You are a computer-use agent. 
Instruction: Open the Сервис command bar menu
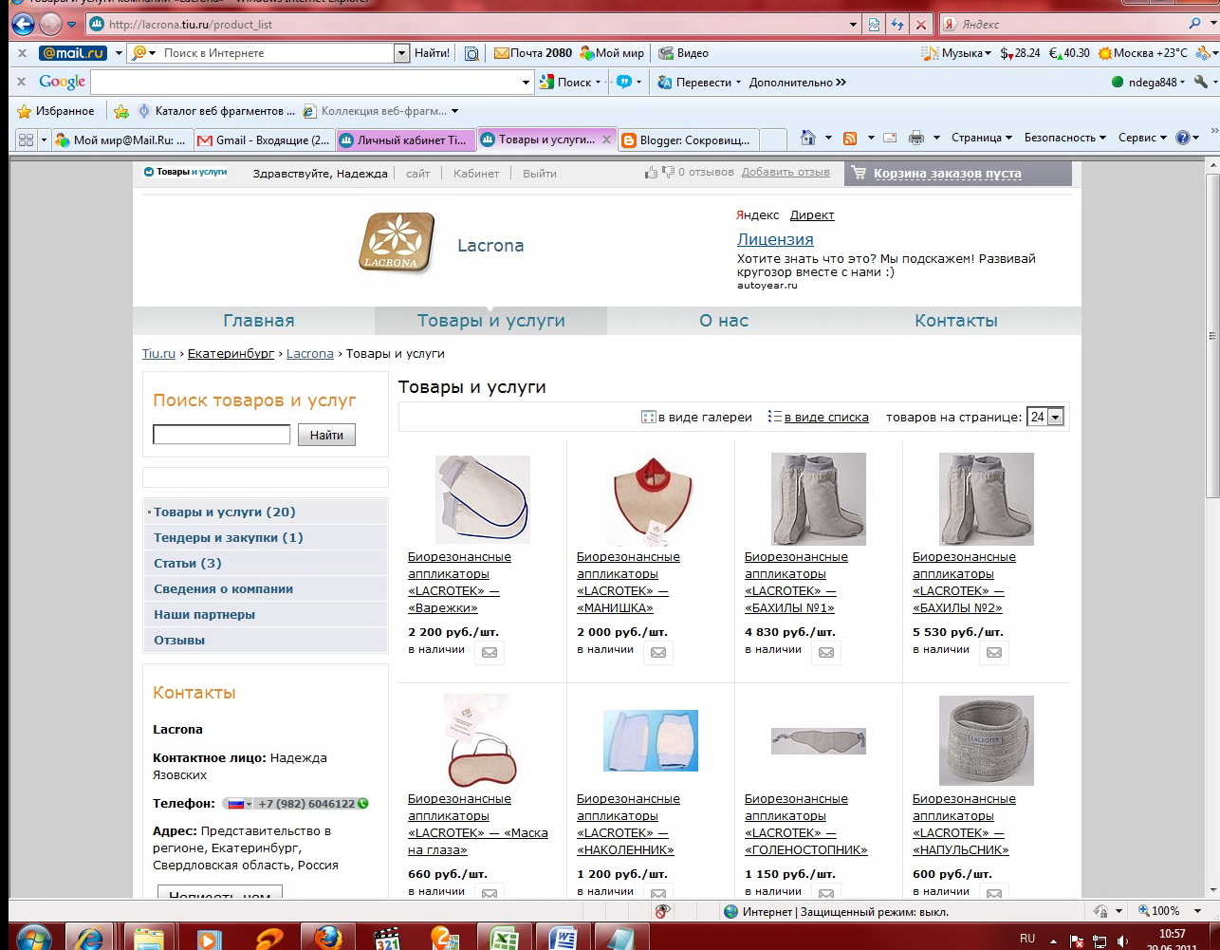(x=1143, y=138)
